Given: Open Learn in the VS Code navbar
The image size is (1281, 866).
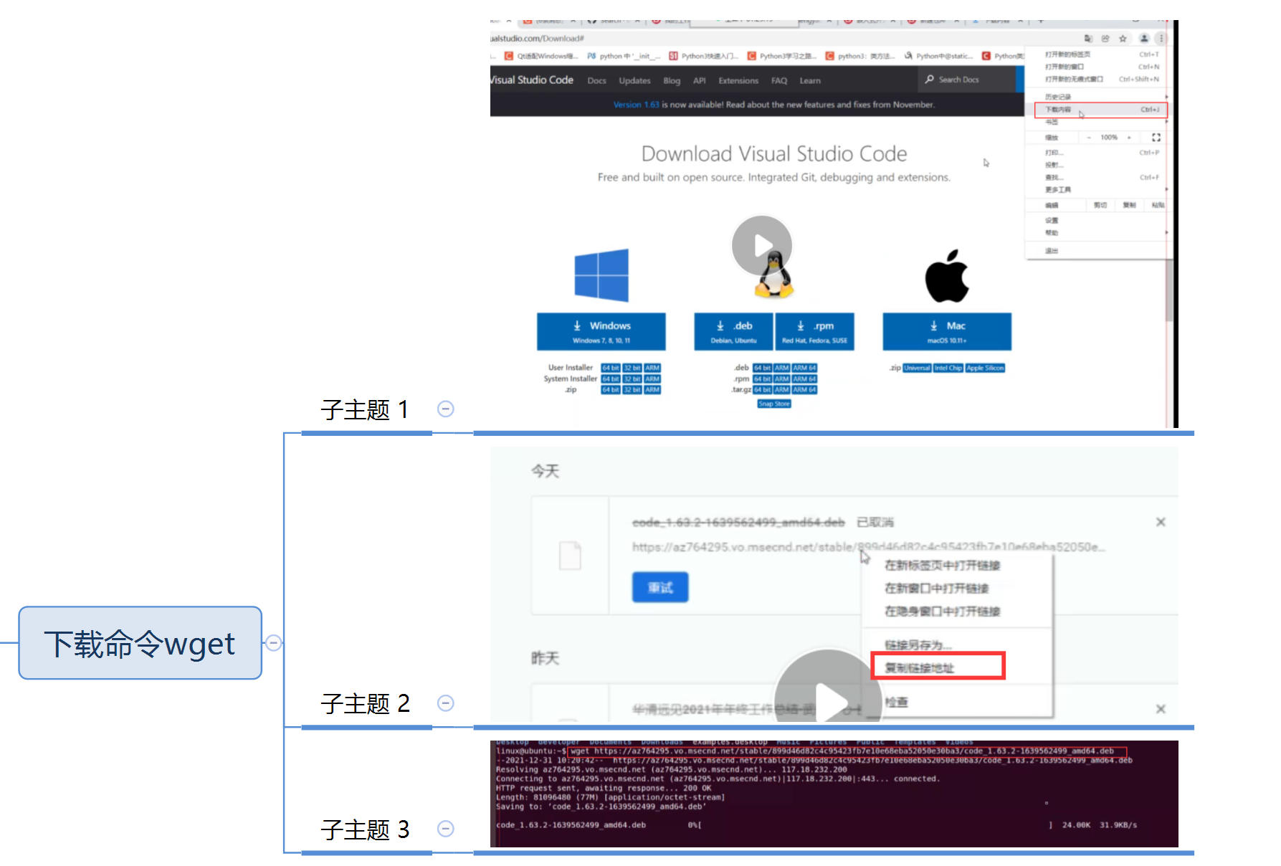Looking at the screenshot, I should tap(810, 81).
